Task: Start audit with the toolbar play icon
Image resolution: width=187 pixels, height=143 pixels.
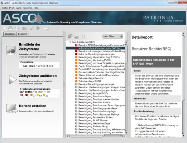Action: tap(38, 28)
